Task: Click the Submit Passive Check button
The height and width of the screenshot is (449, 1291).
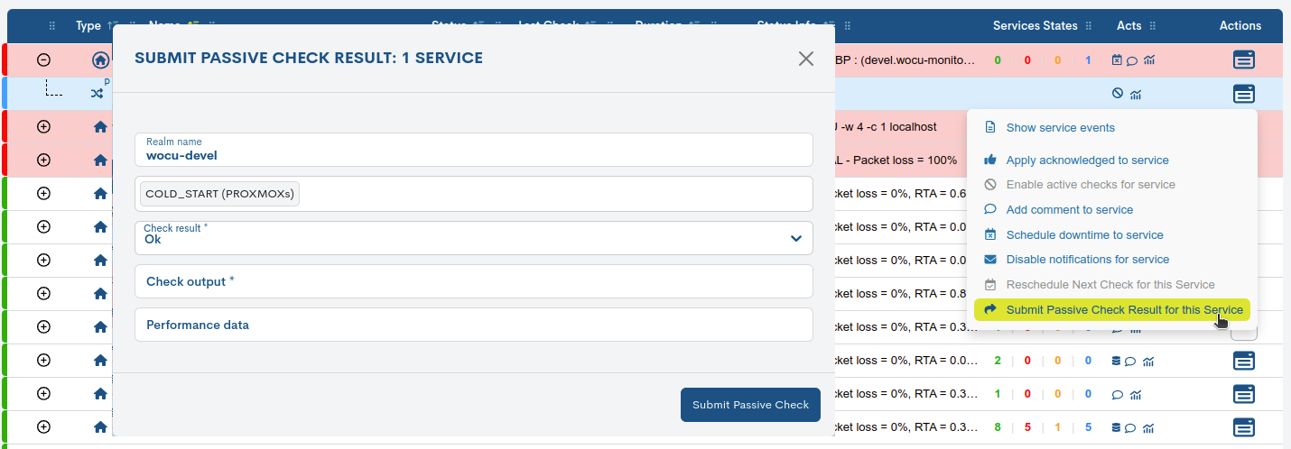Action: (x=750, y=405)
